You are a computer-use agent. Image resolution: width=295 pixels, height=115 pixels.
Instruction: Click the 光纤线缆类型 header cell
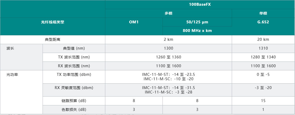click(53, 22)
